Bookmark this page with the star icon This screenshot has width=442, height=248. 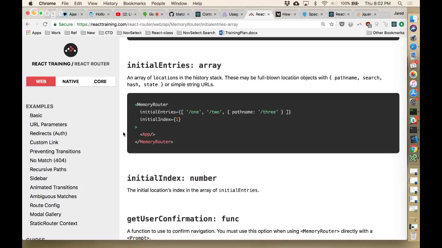coord(331,24)
